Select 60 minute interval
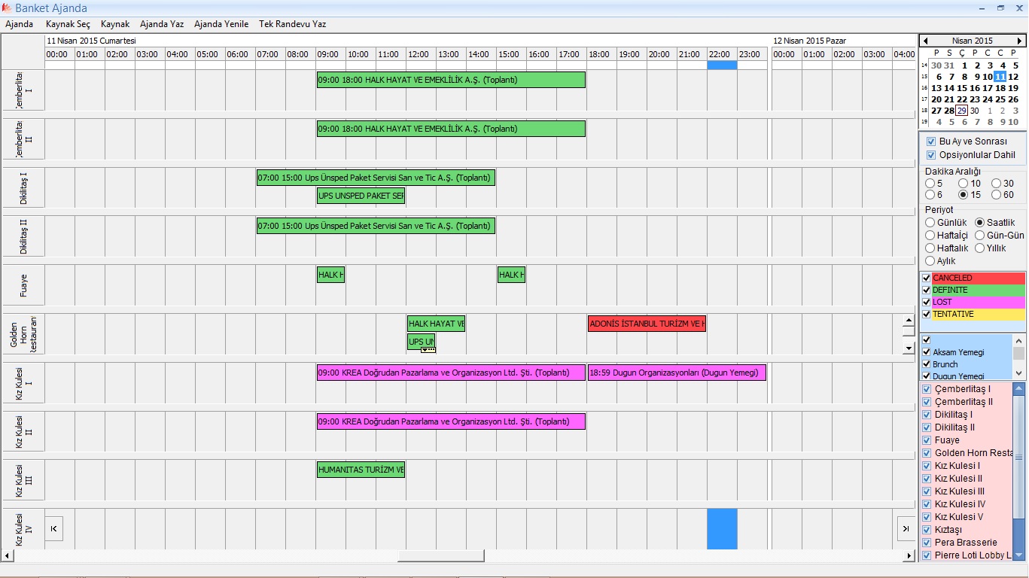This screenshot has height=578, width=1029. (997, 195)
